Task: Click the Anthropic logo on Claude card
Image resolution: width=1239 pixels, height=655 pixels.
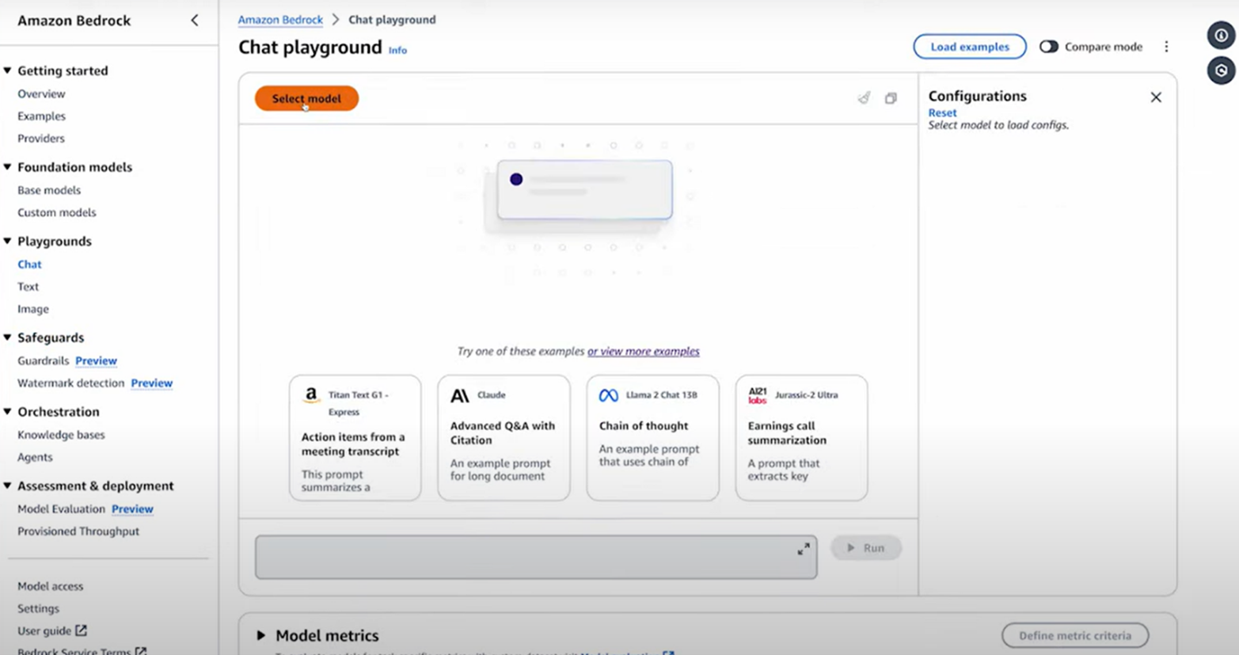Action: 460,395
